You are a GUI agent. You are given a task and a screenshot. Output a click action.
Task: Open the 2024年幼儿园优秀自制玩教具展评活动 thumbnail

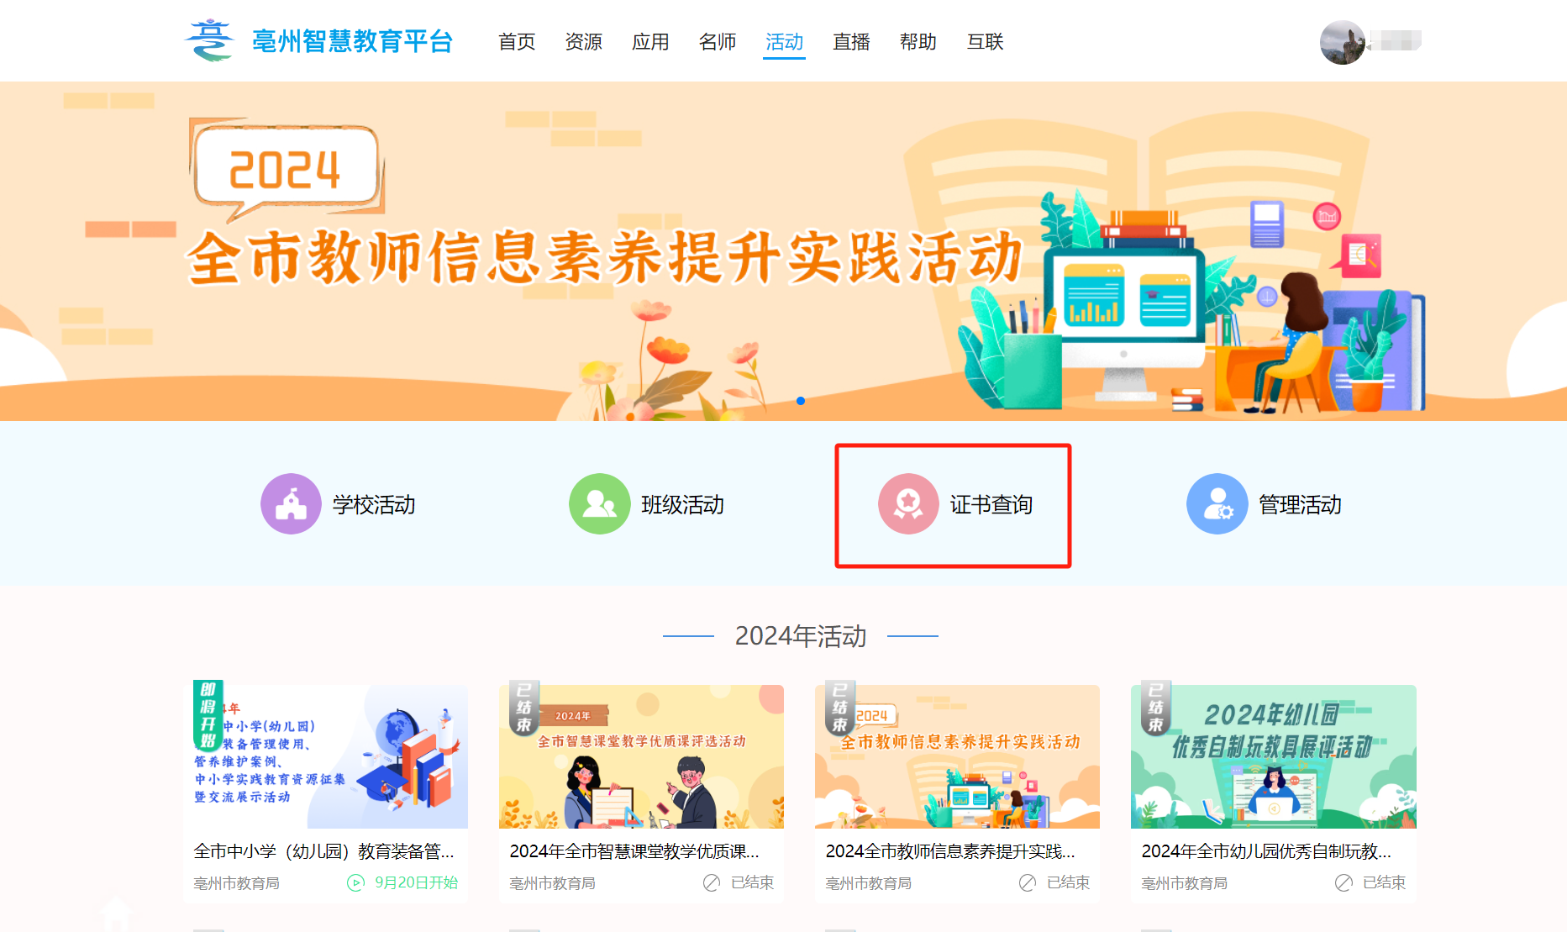tap(1273, 756)
